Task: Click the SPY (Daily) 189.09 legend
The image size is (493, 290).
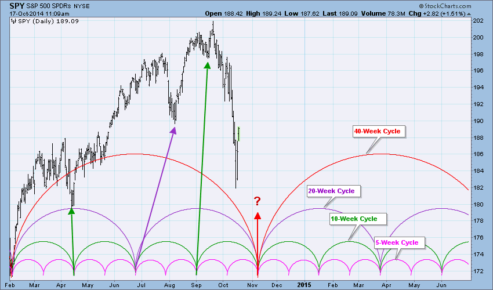Action: [x=48, y=21]
